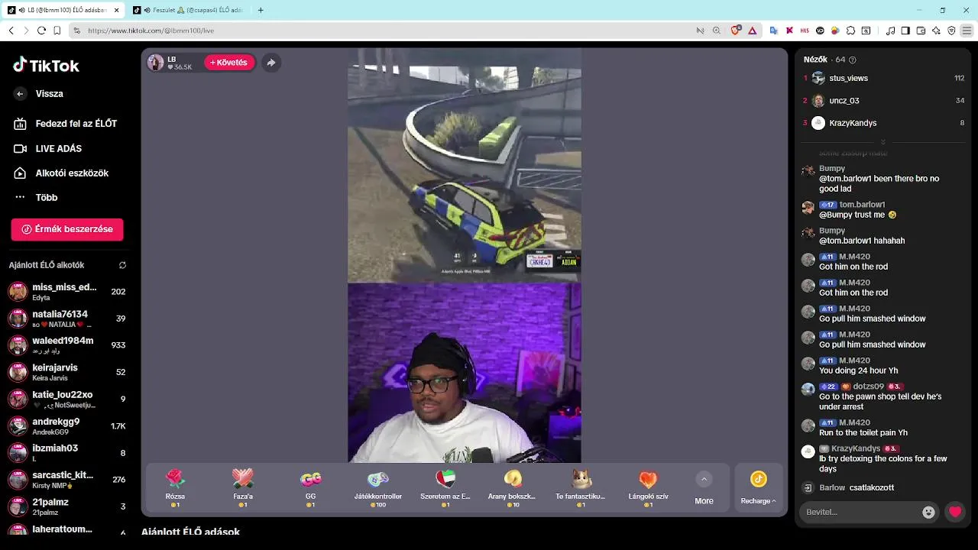
Task: Open Alkotói eszközök
Action: [61, 173]
